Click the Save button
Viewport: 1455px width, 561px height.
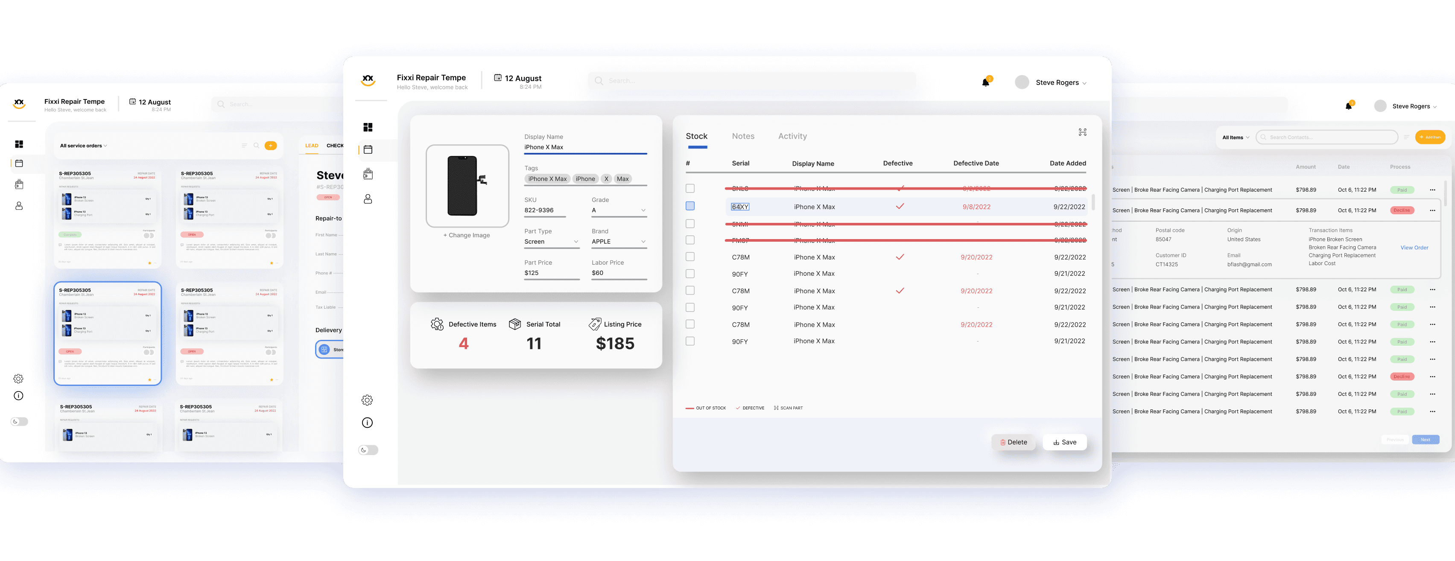pyautogui.click(x=1065, y=442)
